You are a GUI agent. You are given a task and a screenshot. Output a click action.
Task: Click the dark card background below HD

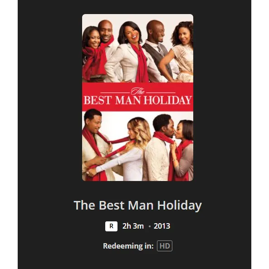coord(134,261)
